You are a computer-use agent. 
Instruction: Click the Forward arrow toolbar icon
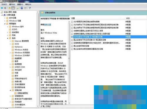coord(5,8)
